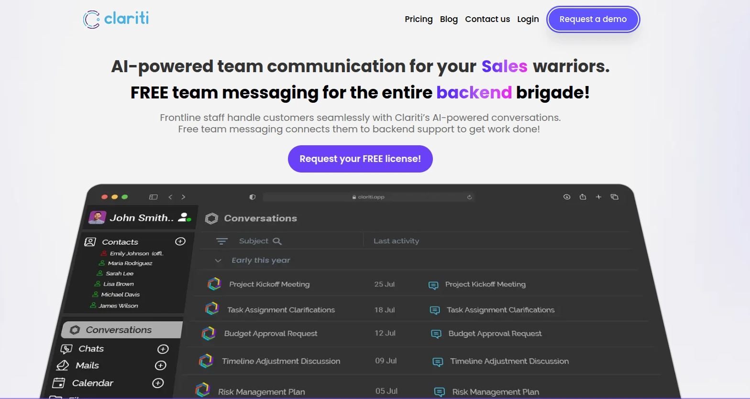Open the Conversations sidebar tab
This screenshot has width=750, height=399.
tap(122, 330)
